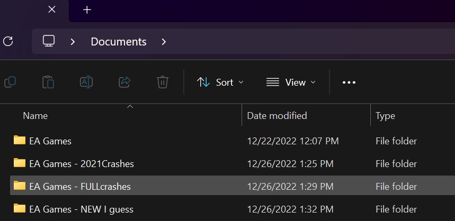Select the EA Games - 2021Crashes folder
Screen dimensions: 455x221
(82, 164)
